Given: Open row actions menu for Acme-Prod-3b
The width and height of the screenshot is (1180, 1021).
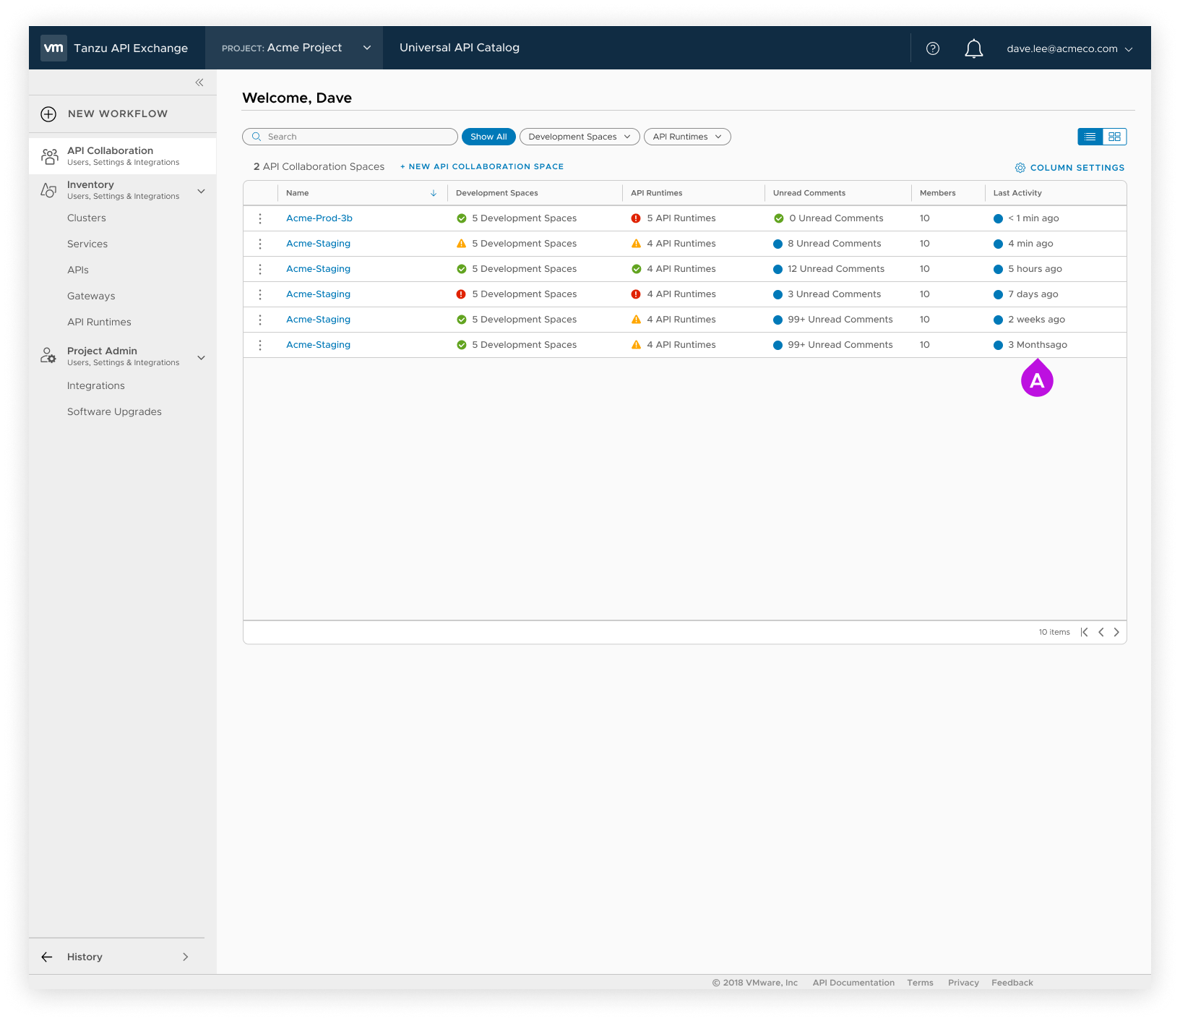Looking at the screenshot, I should (260, 218).
